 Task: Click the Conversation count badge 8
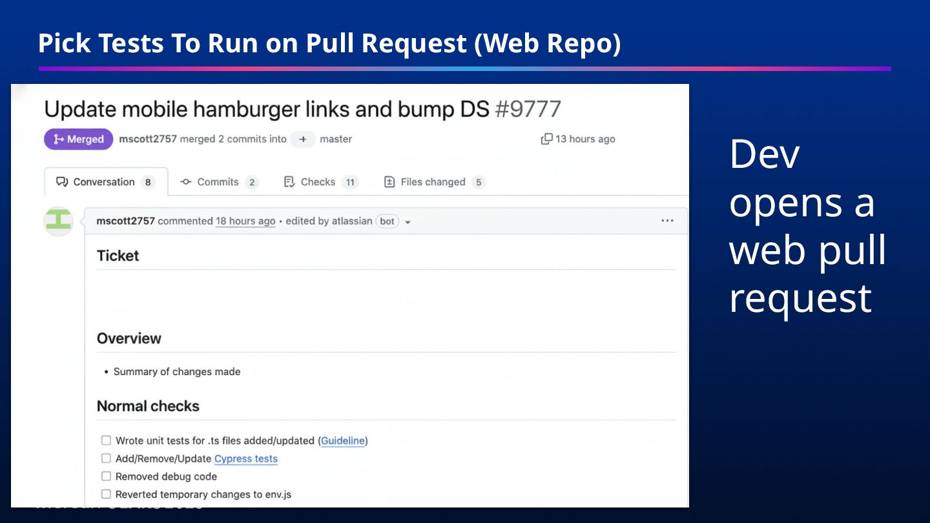click(148, 182)
